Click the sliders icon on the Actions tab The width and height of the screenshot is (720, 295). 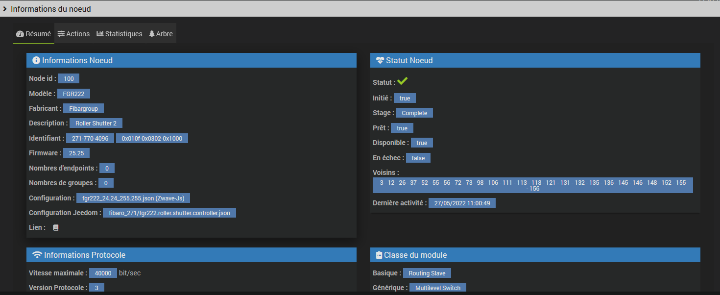point(61,34)
